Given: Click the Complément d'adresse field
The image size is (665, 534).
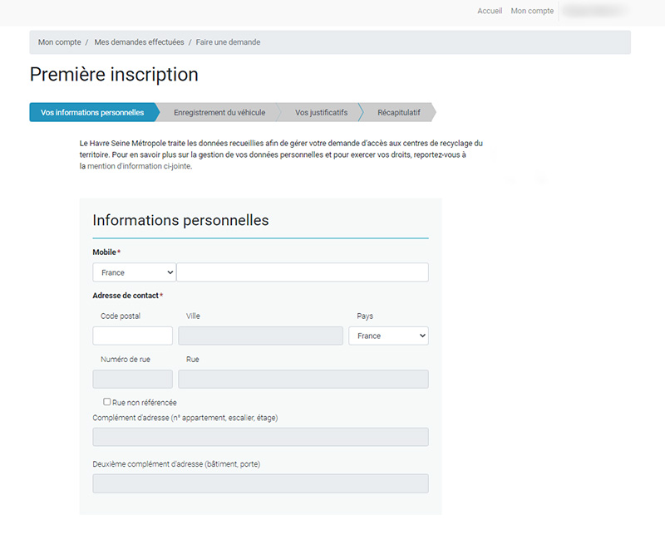Looking at the screenshot, I should pyautogui.click(x=260, y=437).
